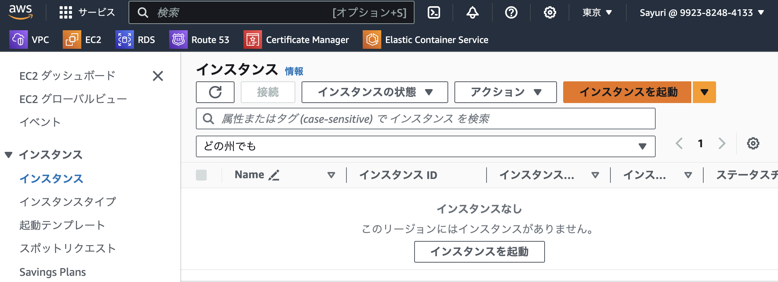Collapse the インスタンス section in sidebar
Viewport: 778px width, 282px height.
(x=9, y=155)
